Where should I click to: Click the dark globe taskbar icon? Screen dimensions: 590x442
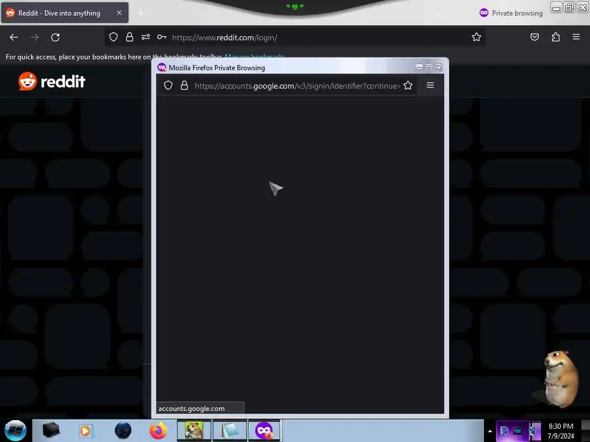click(123, 430)
